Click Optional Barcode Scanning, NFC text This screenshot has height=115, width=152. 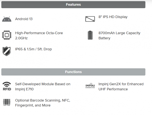43,100
